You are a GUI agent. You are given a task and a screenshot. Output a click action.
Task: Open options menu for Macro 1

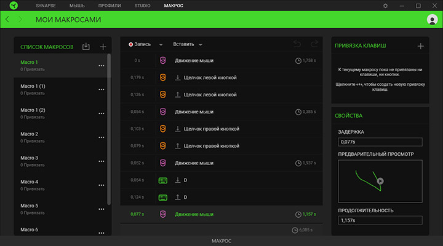tap(102, 66)
